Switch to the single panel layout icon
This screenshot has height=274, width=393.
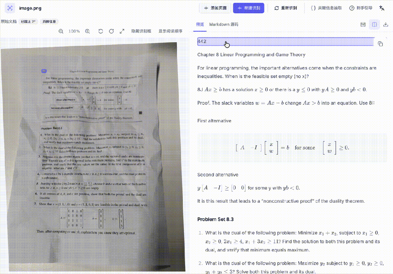click(x=363, y=24)
